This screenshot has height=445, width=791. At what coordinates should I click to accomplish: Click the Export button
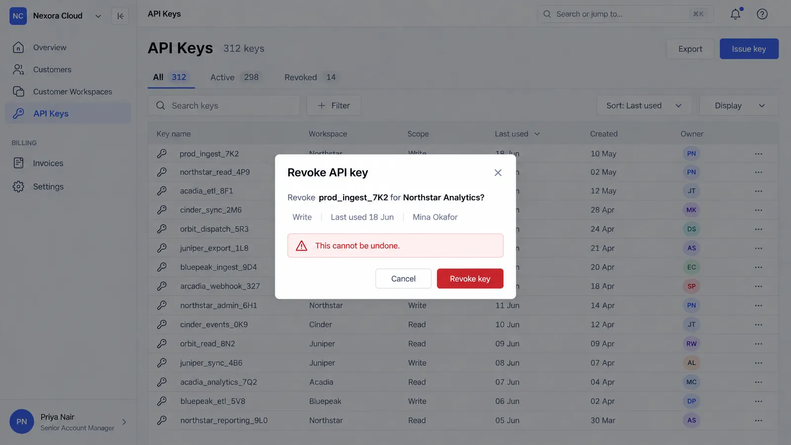click(x=690, y=49)
